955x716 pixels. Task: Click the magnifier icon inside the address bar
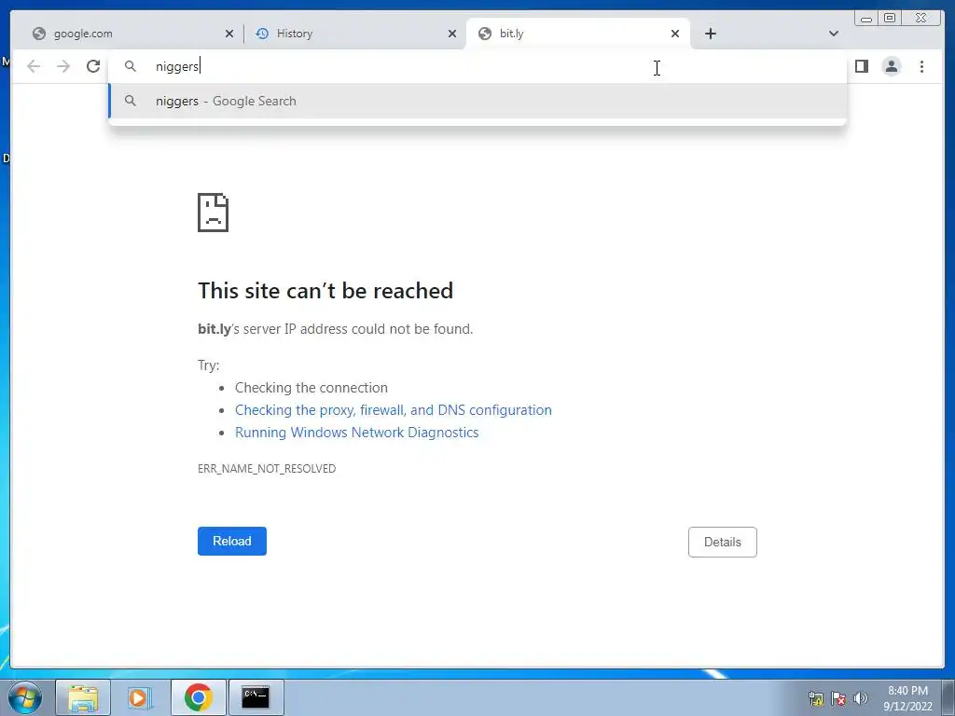click(130, 66)
